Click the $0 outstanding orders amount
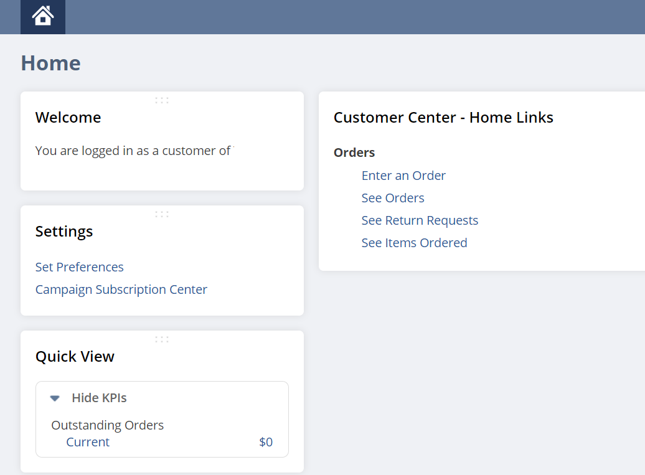The image size is (645, 475). click(x=266, y=442)
